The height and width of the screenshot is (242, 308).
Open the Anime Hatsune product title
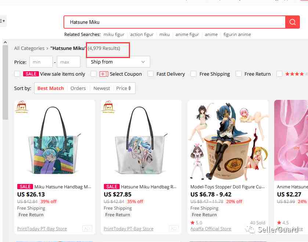292,187
